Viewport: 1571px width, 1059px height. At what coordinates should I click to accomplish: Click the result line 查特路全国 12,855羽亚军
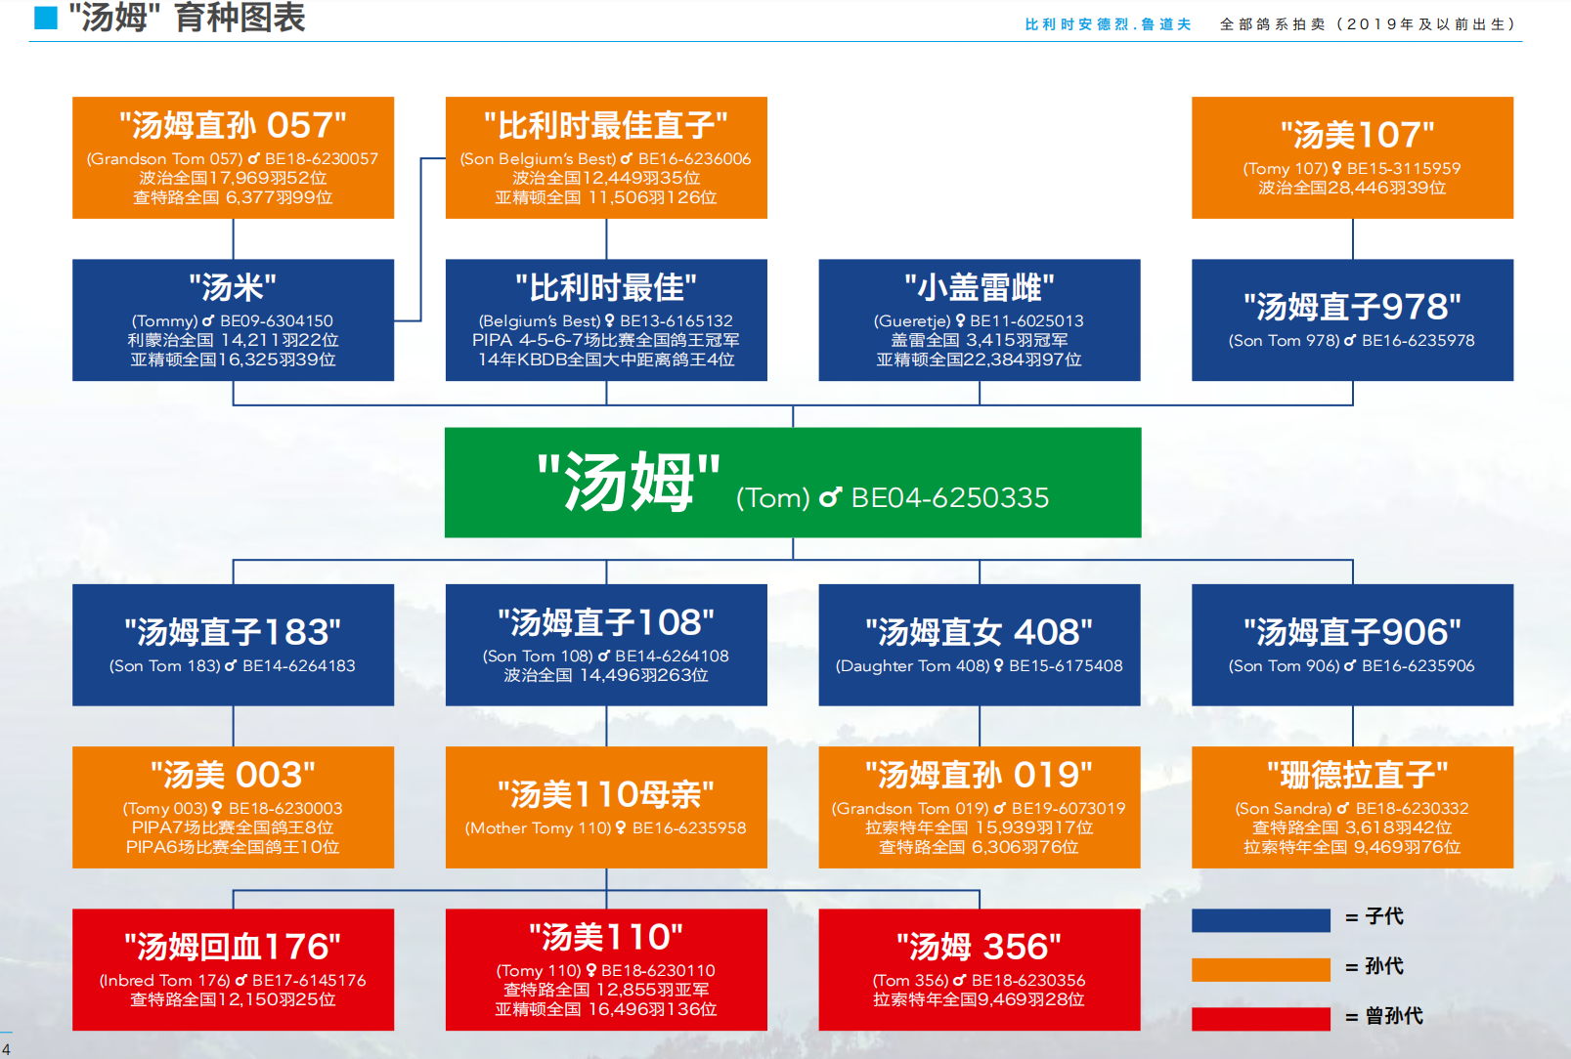coord(606,990)
